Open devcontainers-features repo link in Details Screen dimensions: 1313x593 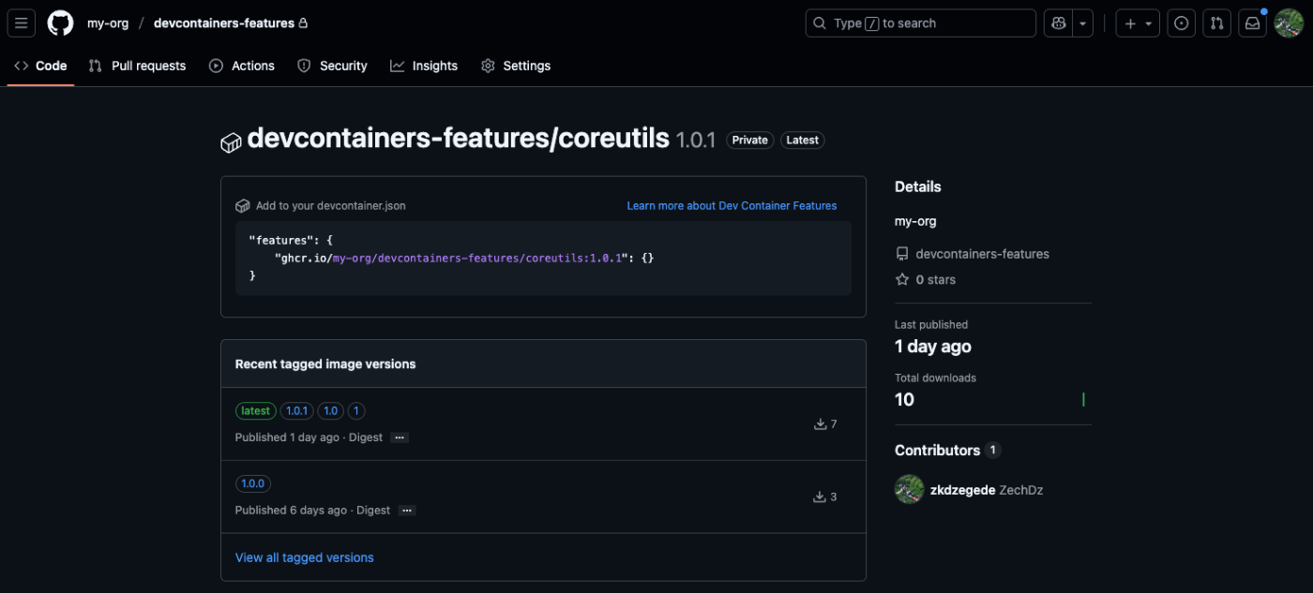pyautogui.click(x=982, y=254)
